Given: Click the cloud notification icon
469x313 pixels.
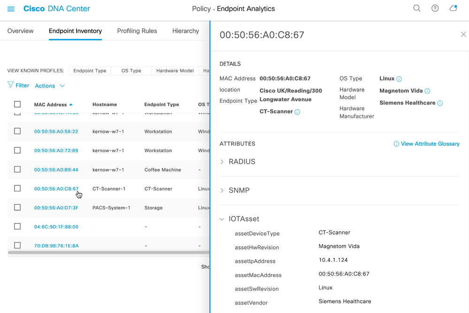Looking at the screenshot, I should tap(454, 8).
